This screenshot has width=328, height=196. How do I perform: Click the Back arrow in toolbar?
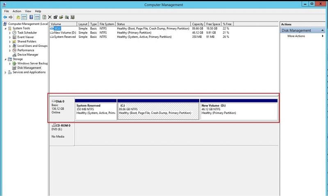tap(5, 17)
